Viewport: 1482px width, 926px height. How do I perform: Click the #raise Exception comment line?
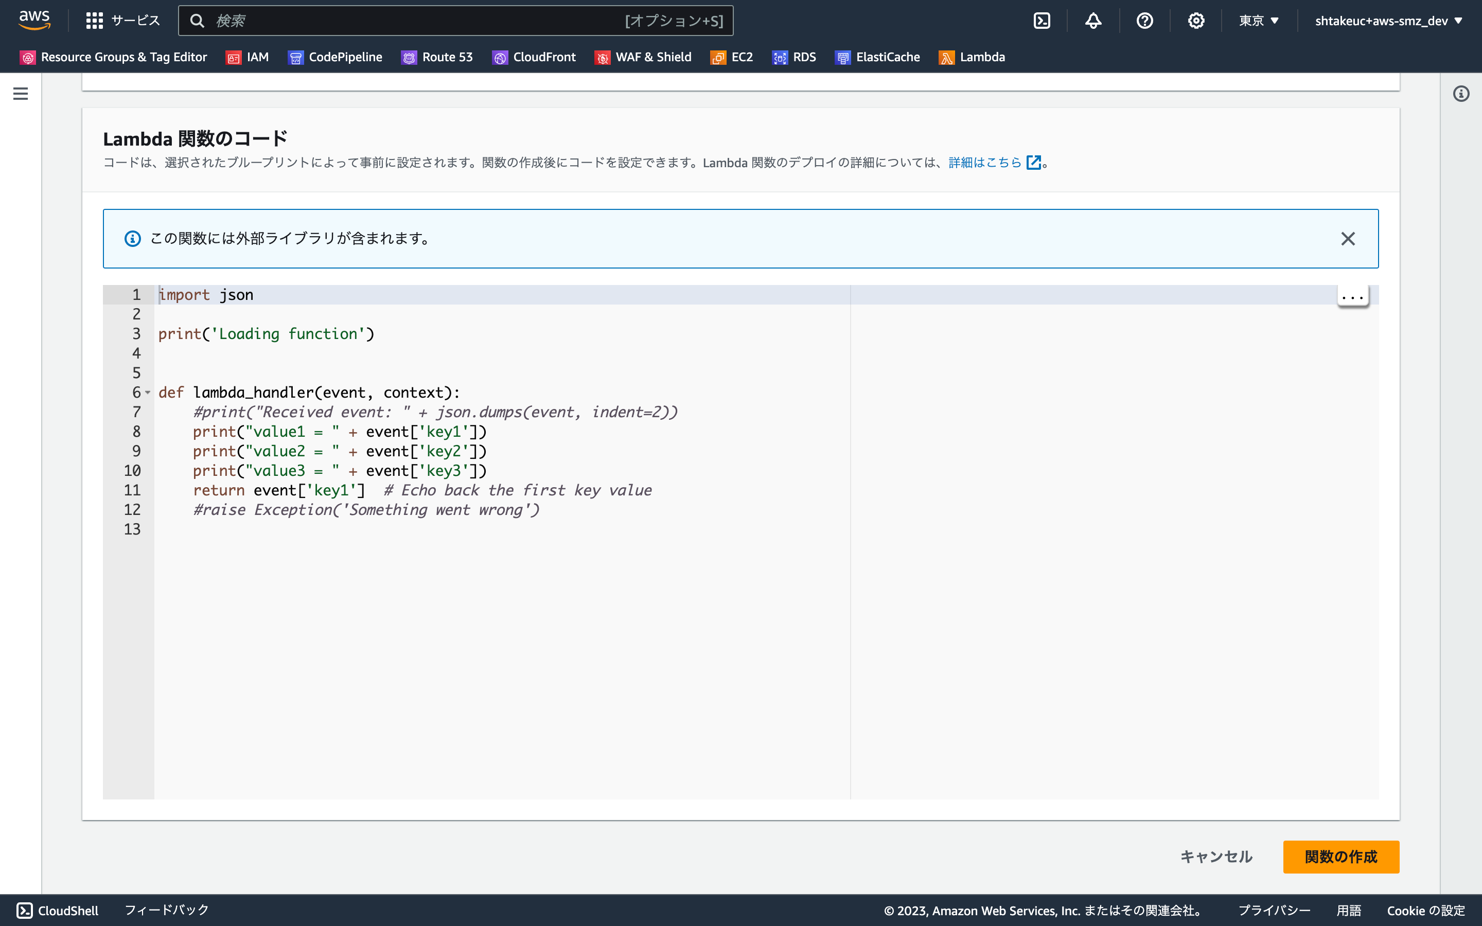coord(366,510)
